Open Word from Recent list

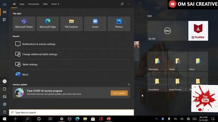coord(72,75)
